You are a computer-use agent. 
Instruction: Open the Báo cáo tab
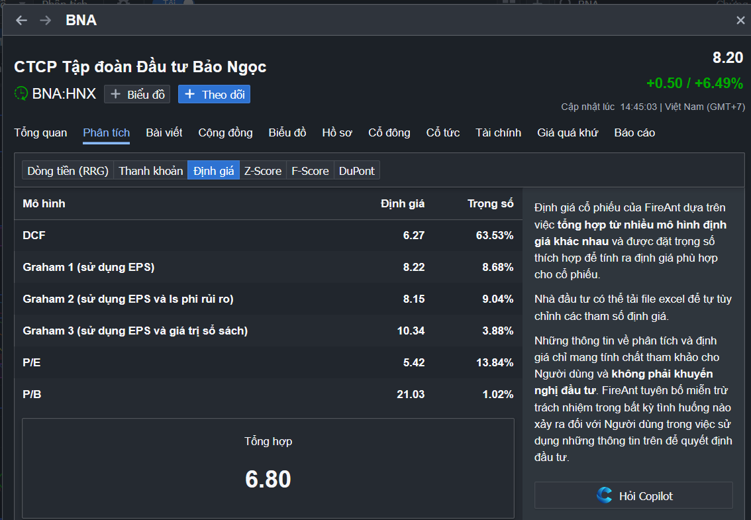(x=634, y=132)
